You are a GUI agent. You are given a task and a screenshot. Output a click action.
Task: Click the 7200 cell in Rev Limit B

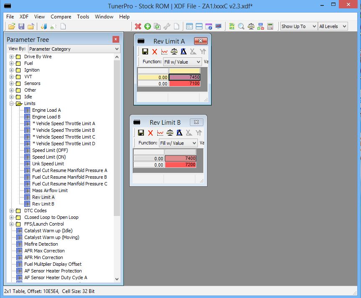[181, 164]
